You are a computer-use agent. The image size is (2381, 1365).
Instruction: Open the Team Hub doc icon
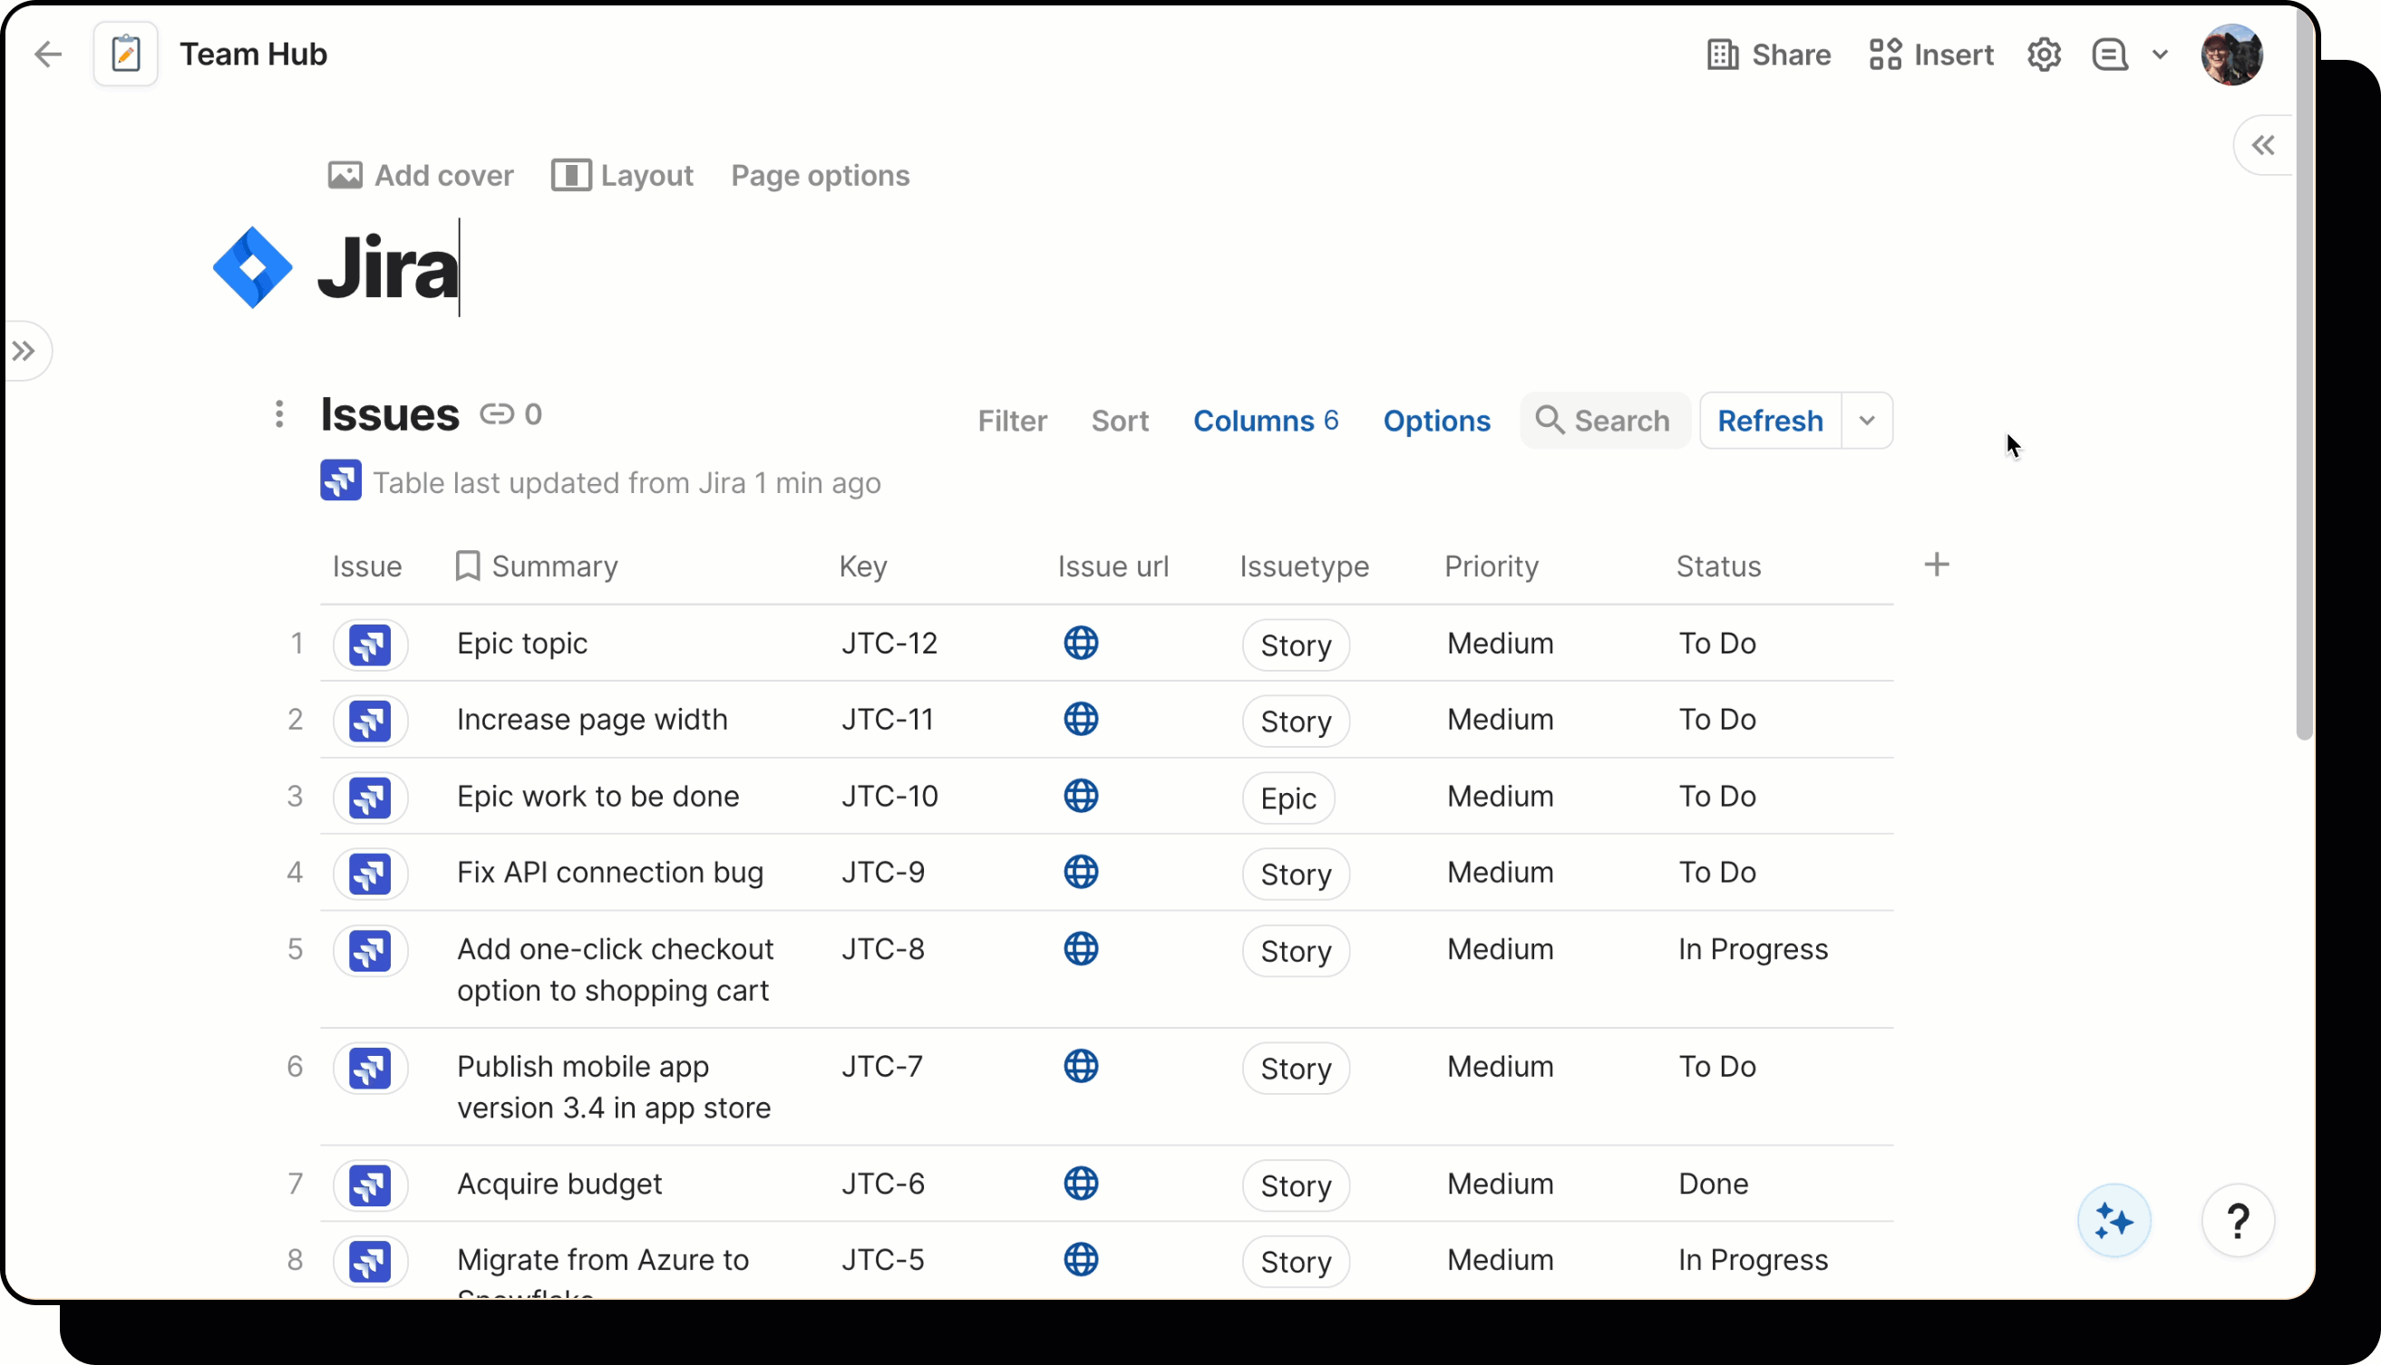click(126, 54)
